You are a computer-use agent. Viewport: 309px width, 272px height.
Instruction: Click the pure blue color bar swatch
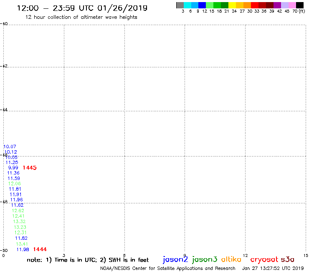coord(202,5)
